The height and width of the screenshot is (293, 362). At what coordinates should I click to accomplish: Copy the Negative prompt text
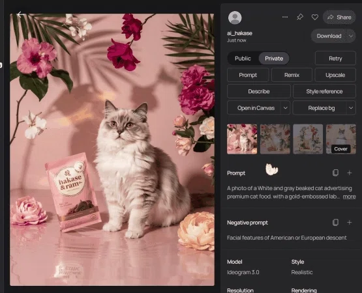[x=335, y=222]
